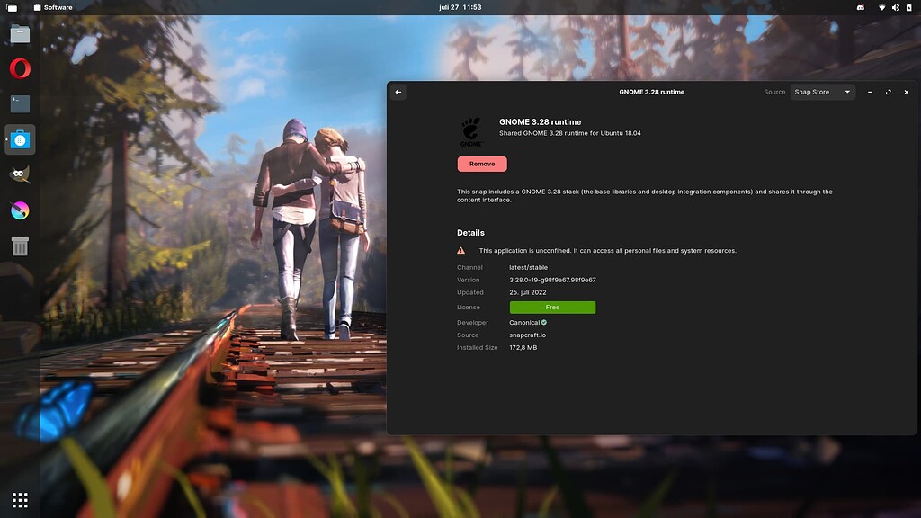Click the Software store icon in dock
Viewport: 921px width, 518px height.
point(20,139)
